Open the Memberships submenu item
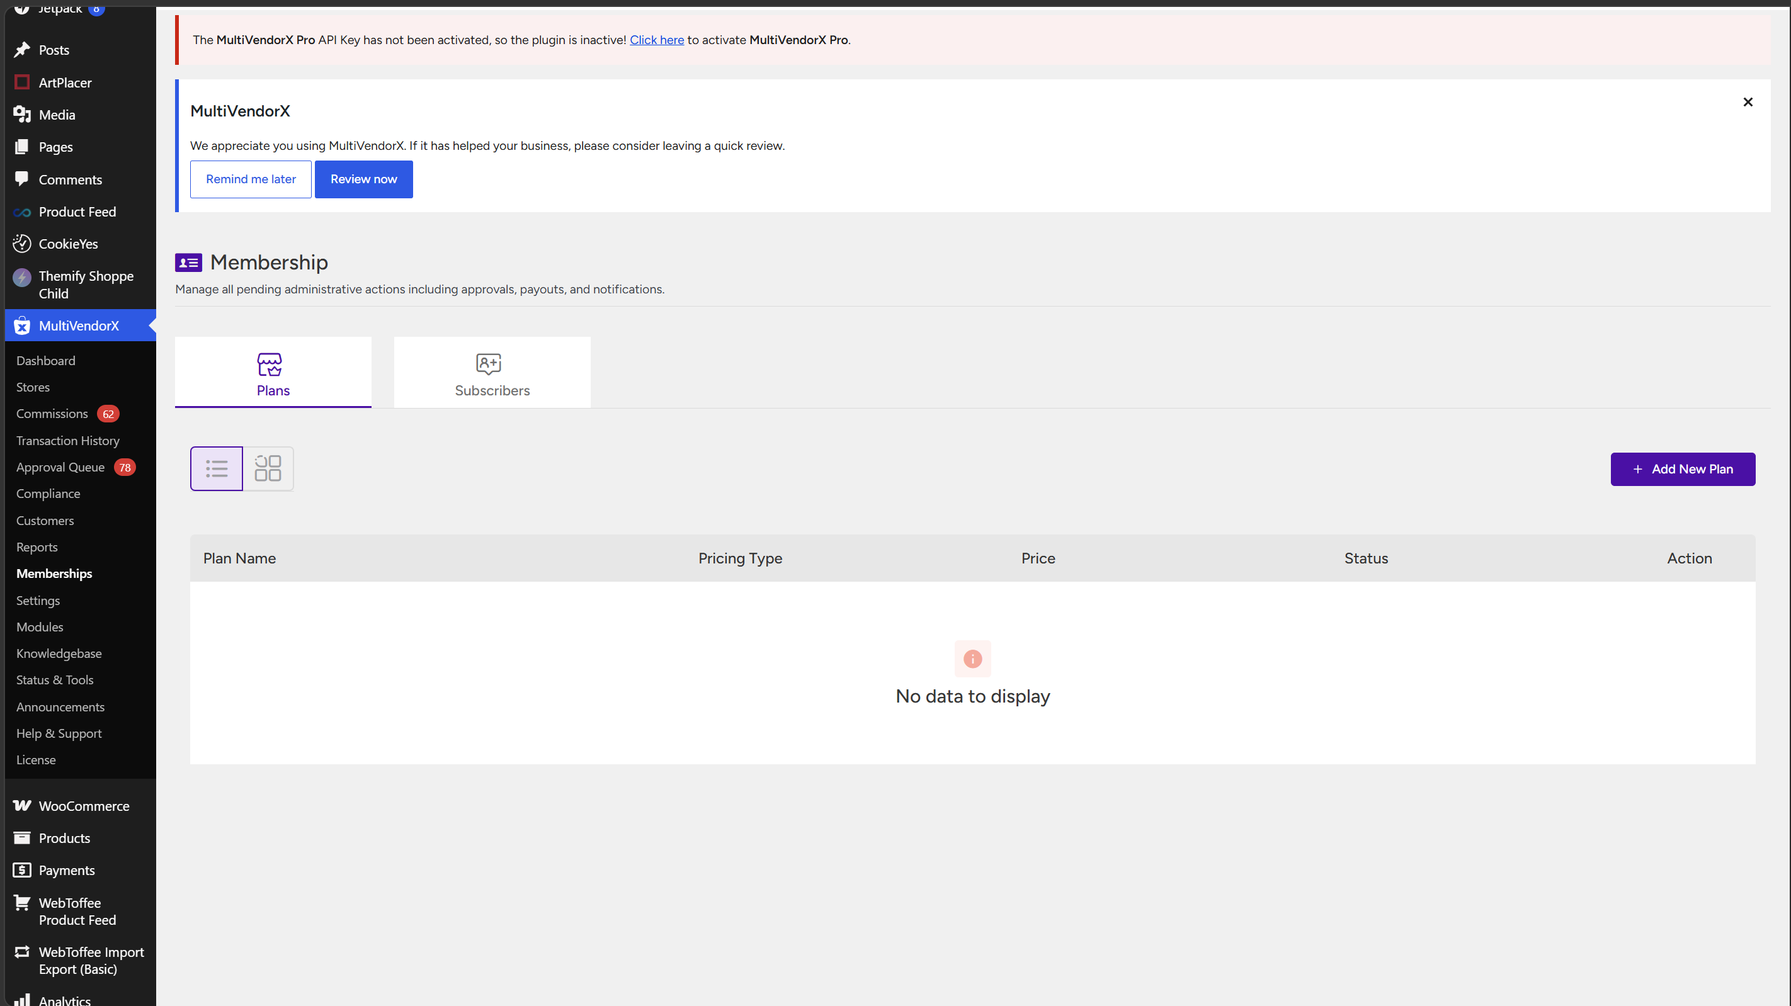This screenshot has height=1006, width=1791. pyautogui.click(x=54, y=574)
